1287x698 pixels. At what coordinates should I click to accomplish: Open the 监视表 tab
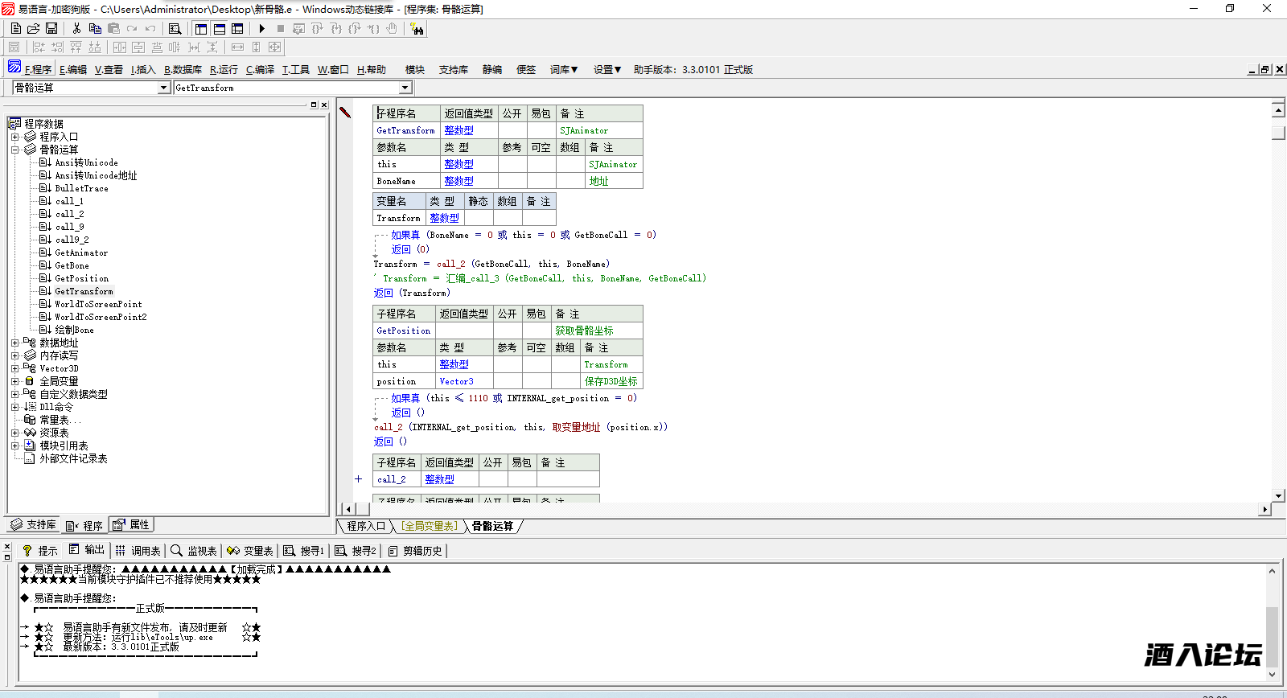coord(194,551)
